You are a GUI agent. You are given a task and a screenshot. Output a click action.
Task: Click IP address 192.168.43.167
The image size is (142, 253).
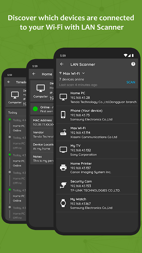80,204
